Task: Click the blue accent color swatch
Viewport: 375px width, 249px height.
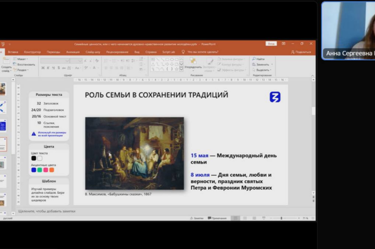Action: [34, 170]
